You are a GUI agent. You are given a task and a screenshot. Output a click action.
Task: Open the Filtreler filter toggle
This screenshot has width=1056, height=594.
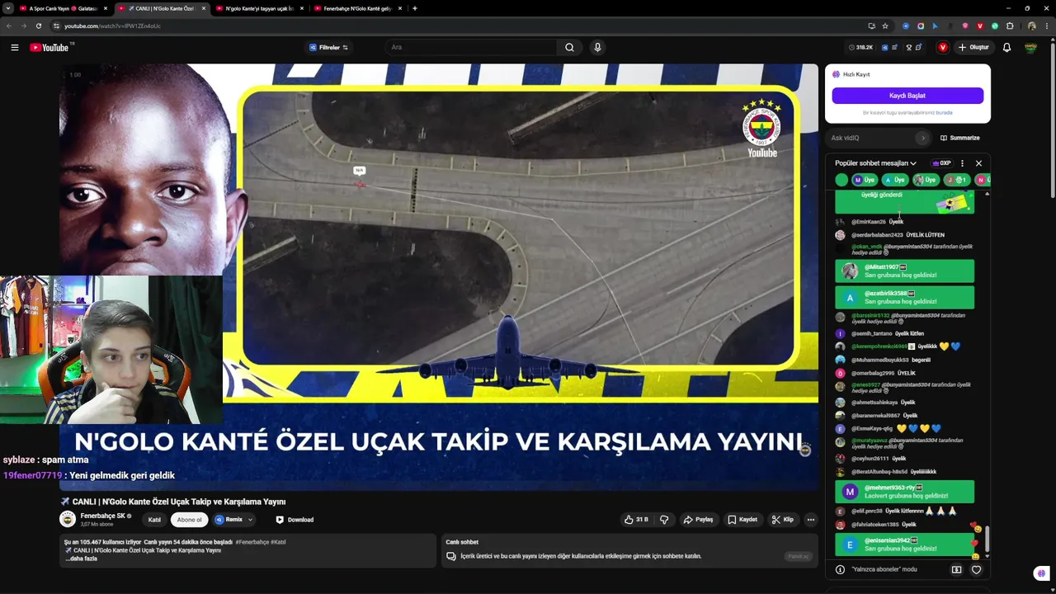[x=328, y=47]
